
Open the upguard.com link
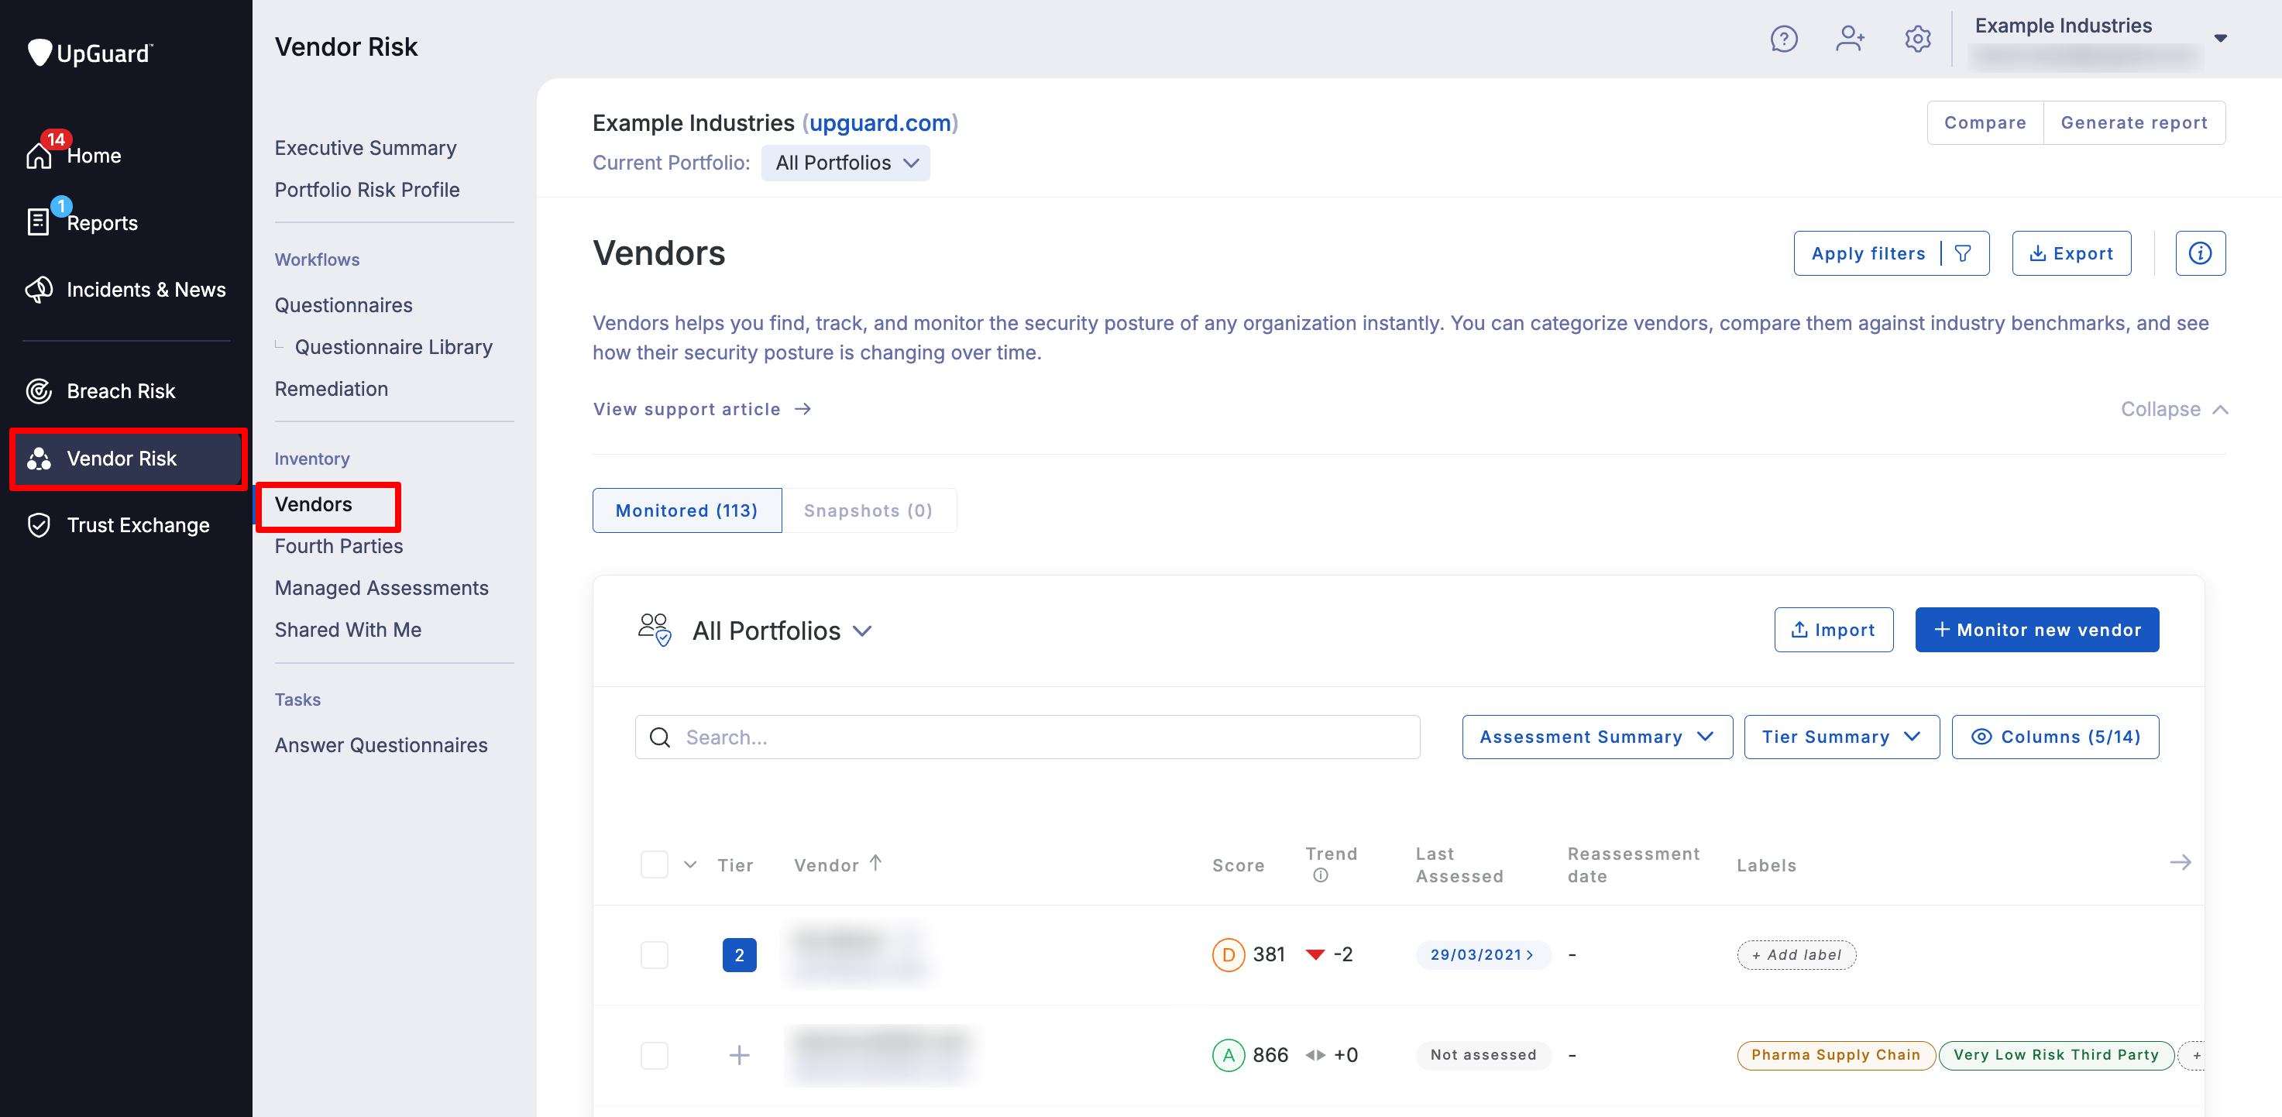pyautogui.click(x=880, y=123)
